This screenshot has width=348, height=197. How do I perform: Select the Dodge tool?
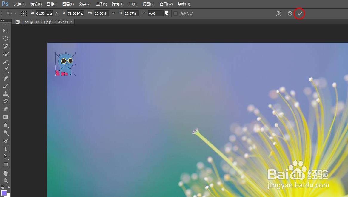coord(6,133)
